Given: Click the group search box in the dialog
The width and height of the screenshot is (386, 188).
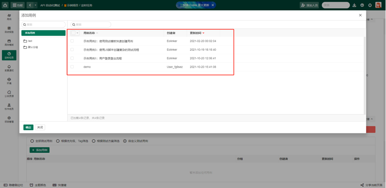Looking at the screenshot, I should pyautogui.click(x=43, y=25).
